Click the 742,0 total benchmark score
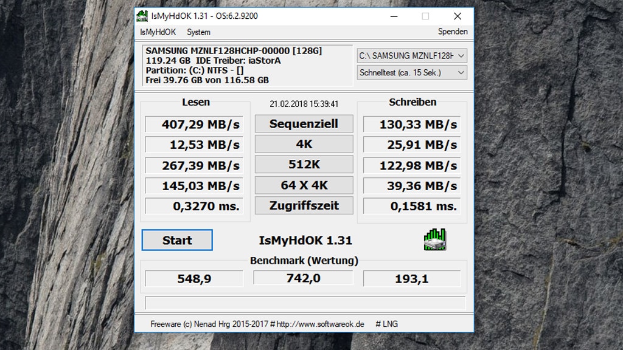The width and height of the screenshot is (623, 350). coord(303,278)
